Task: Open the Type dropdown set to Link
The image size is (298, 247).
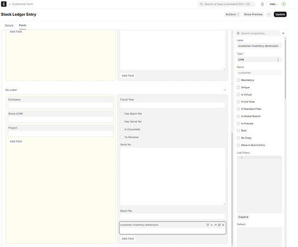Action: pyautogui.click(x=259, y=60)
